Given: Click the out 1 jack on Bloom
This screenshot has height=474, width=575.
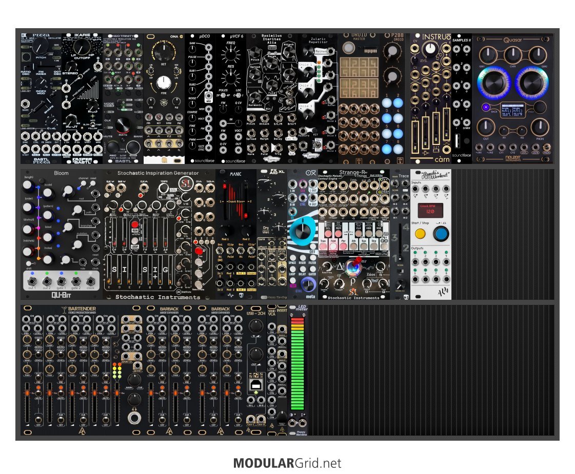Looking at the screenshot, I should (x=32, y=281).
